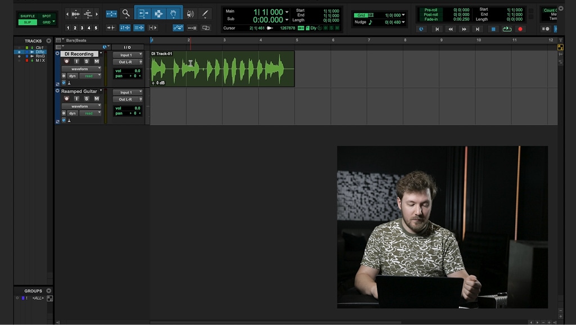
Task: Open waveform view selector on Reamped Guitar
Action: pyautogui.click(x=81, y=106)
